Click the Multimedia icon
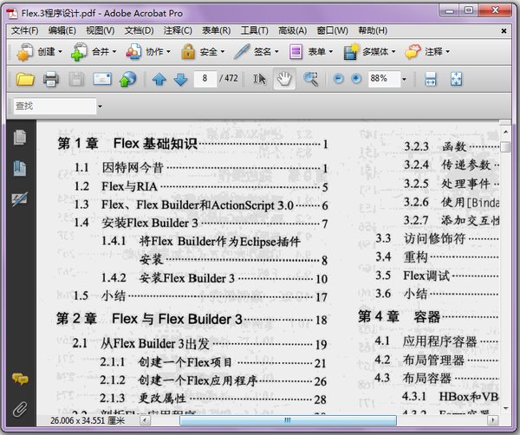 tap(351, 52)
